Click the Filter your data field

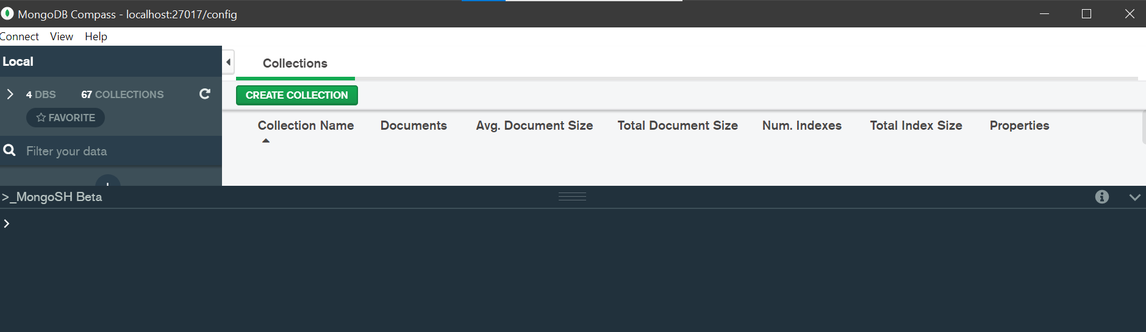116,151
